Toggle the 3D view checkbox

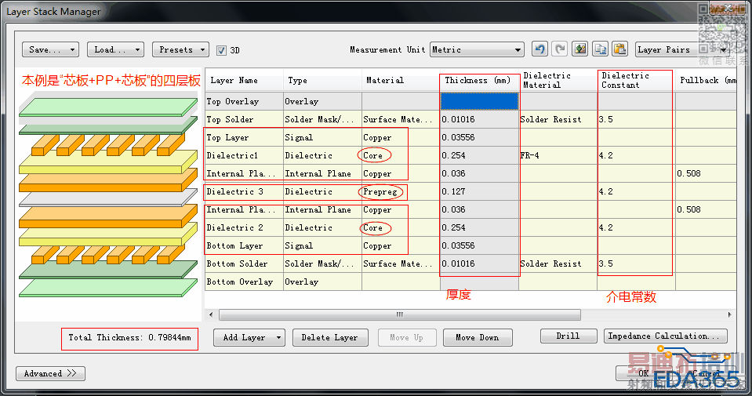coord(221,50)
